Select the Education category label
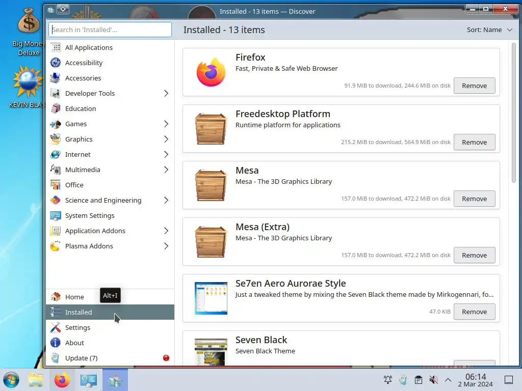 pos(81,109)
